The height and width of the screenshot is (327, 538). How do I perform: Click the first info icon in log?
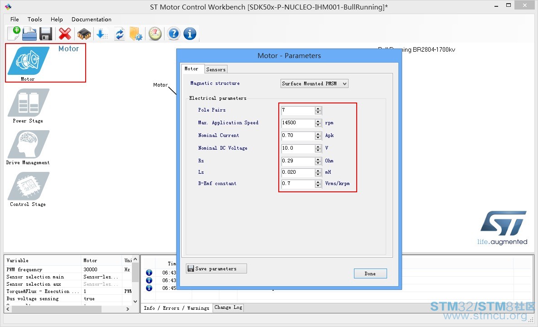(x=149, y=273)
